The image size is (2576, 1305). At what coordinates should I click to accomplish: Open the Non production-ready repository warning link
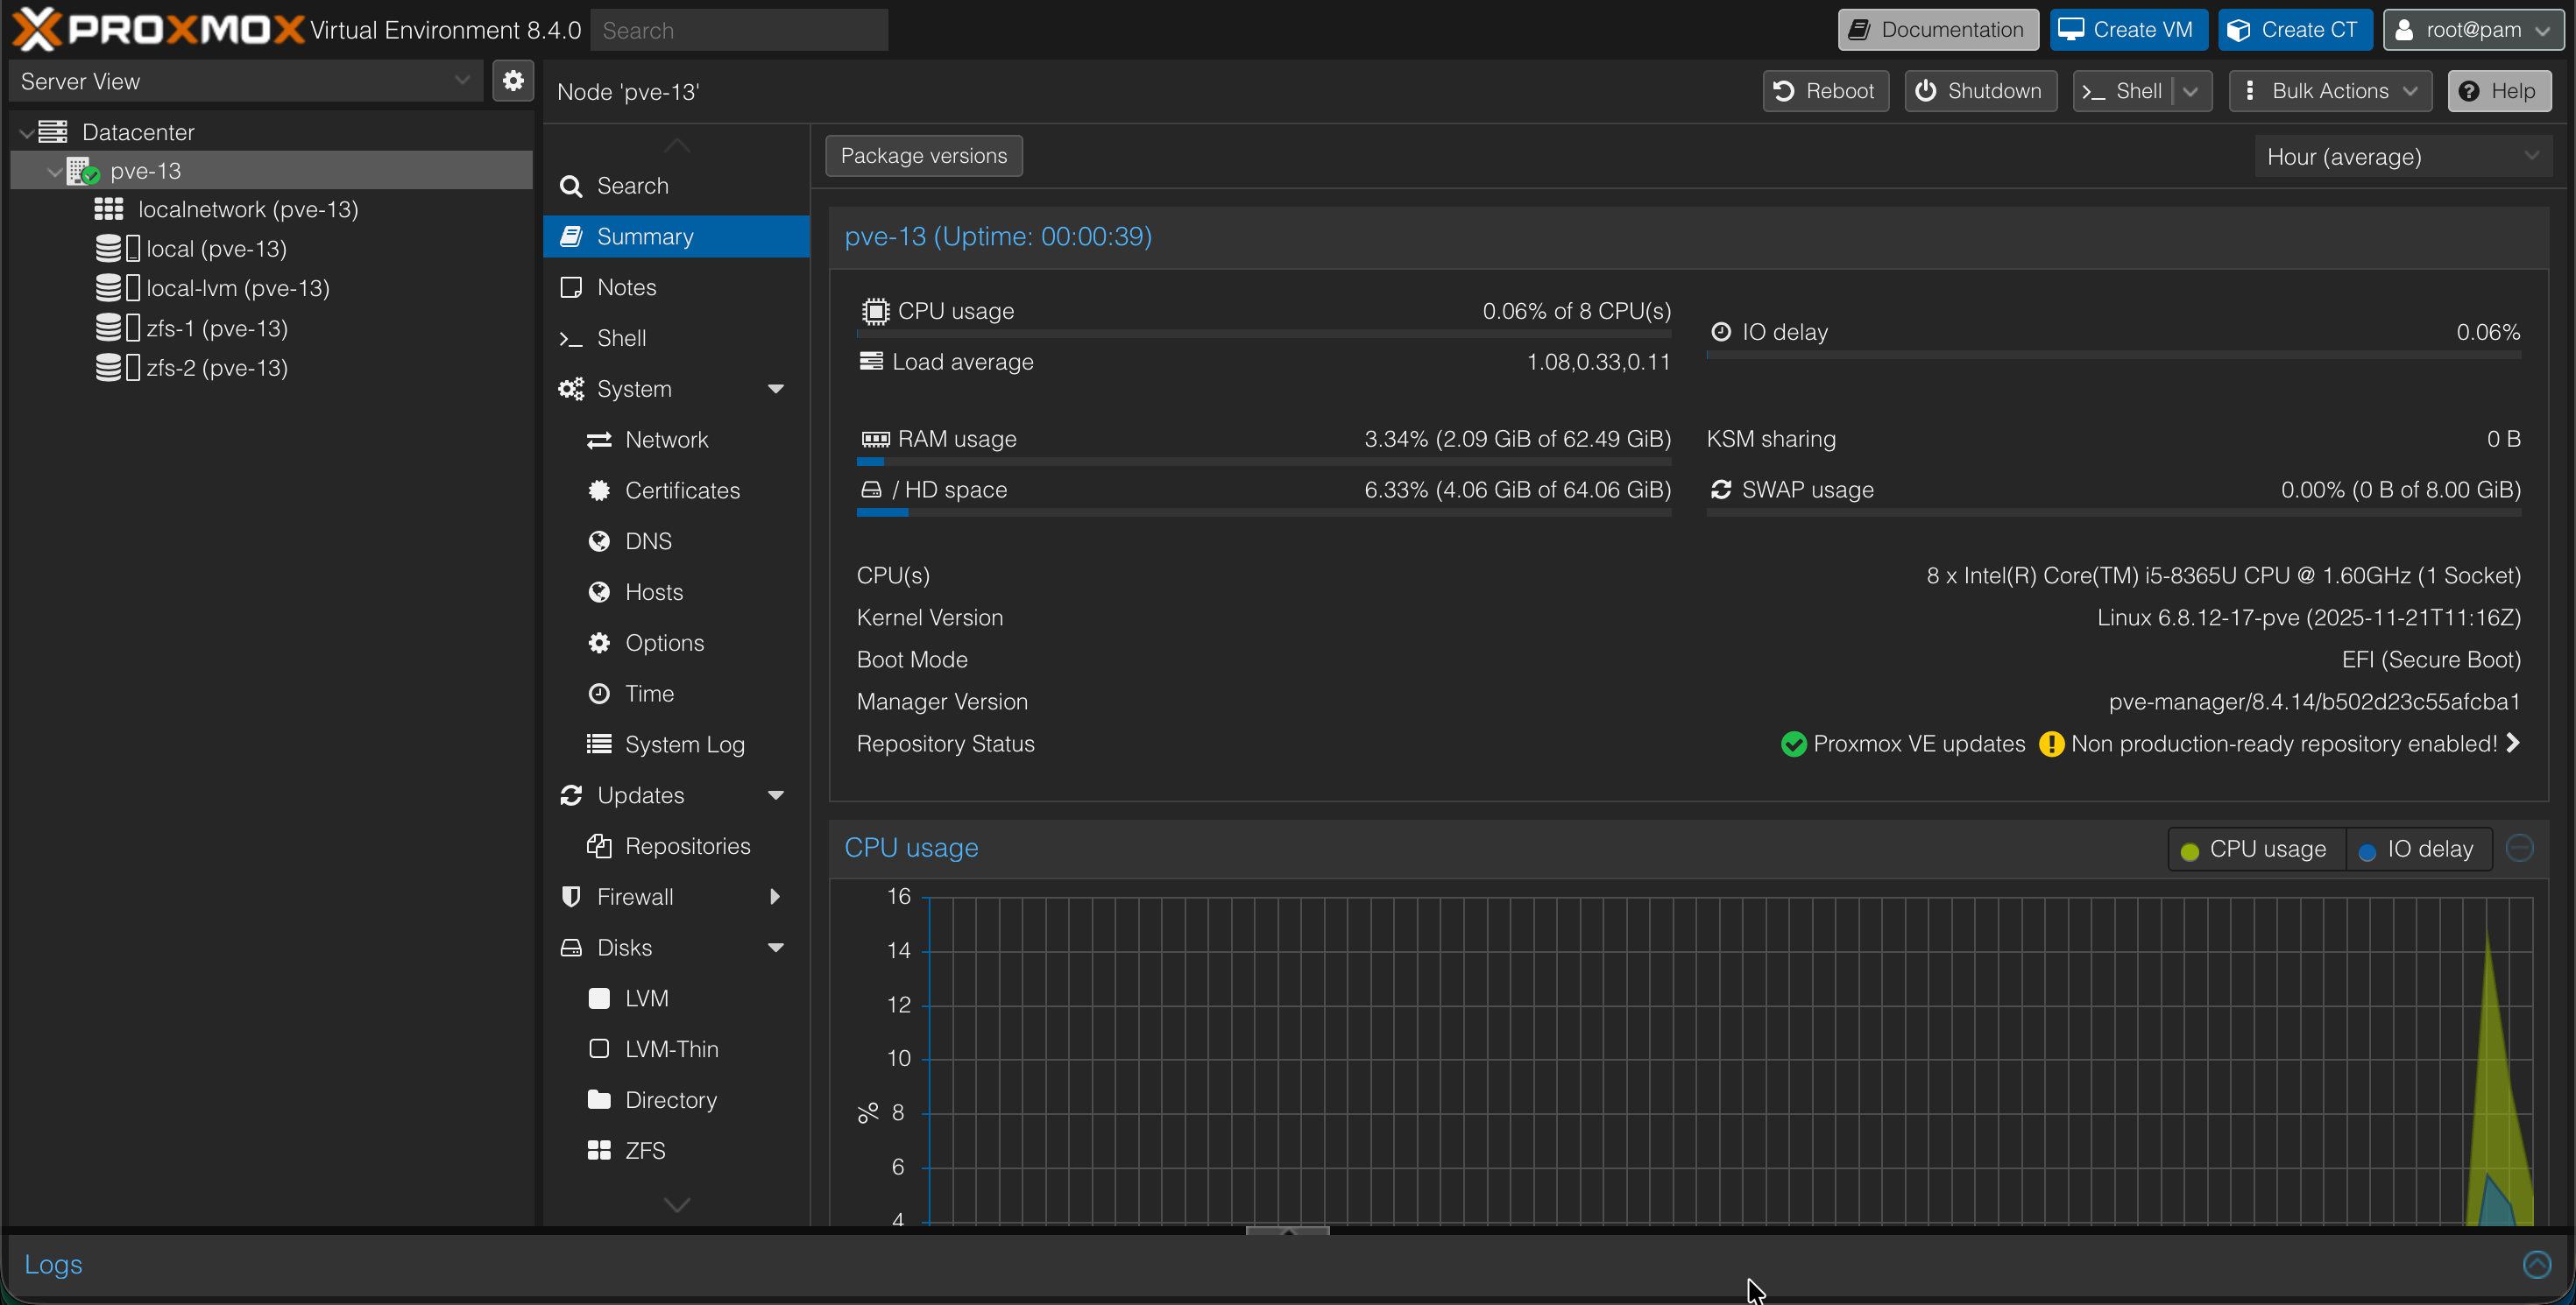(2280, 744)
